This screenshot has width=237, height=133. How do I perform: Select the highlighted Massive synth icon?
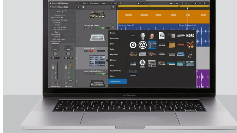click(152, 45)
